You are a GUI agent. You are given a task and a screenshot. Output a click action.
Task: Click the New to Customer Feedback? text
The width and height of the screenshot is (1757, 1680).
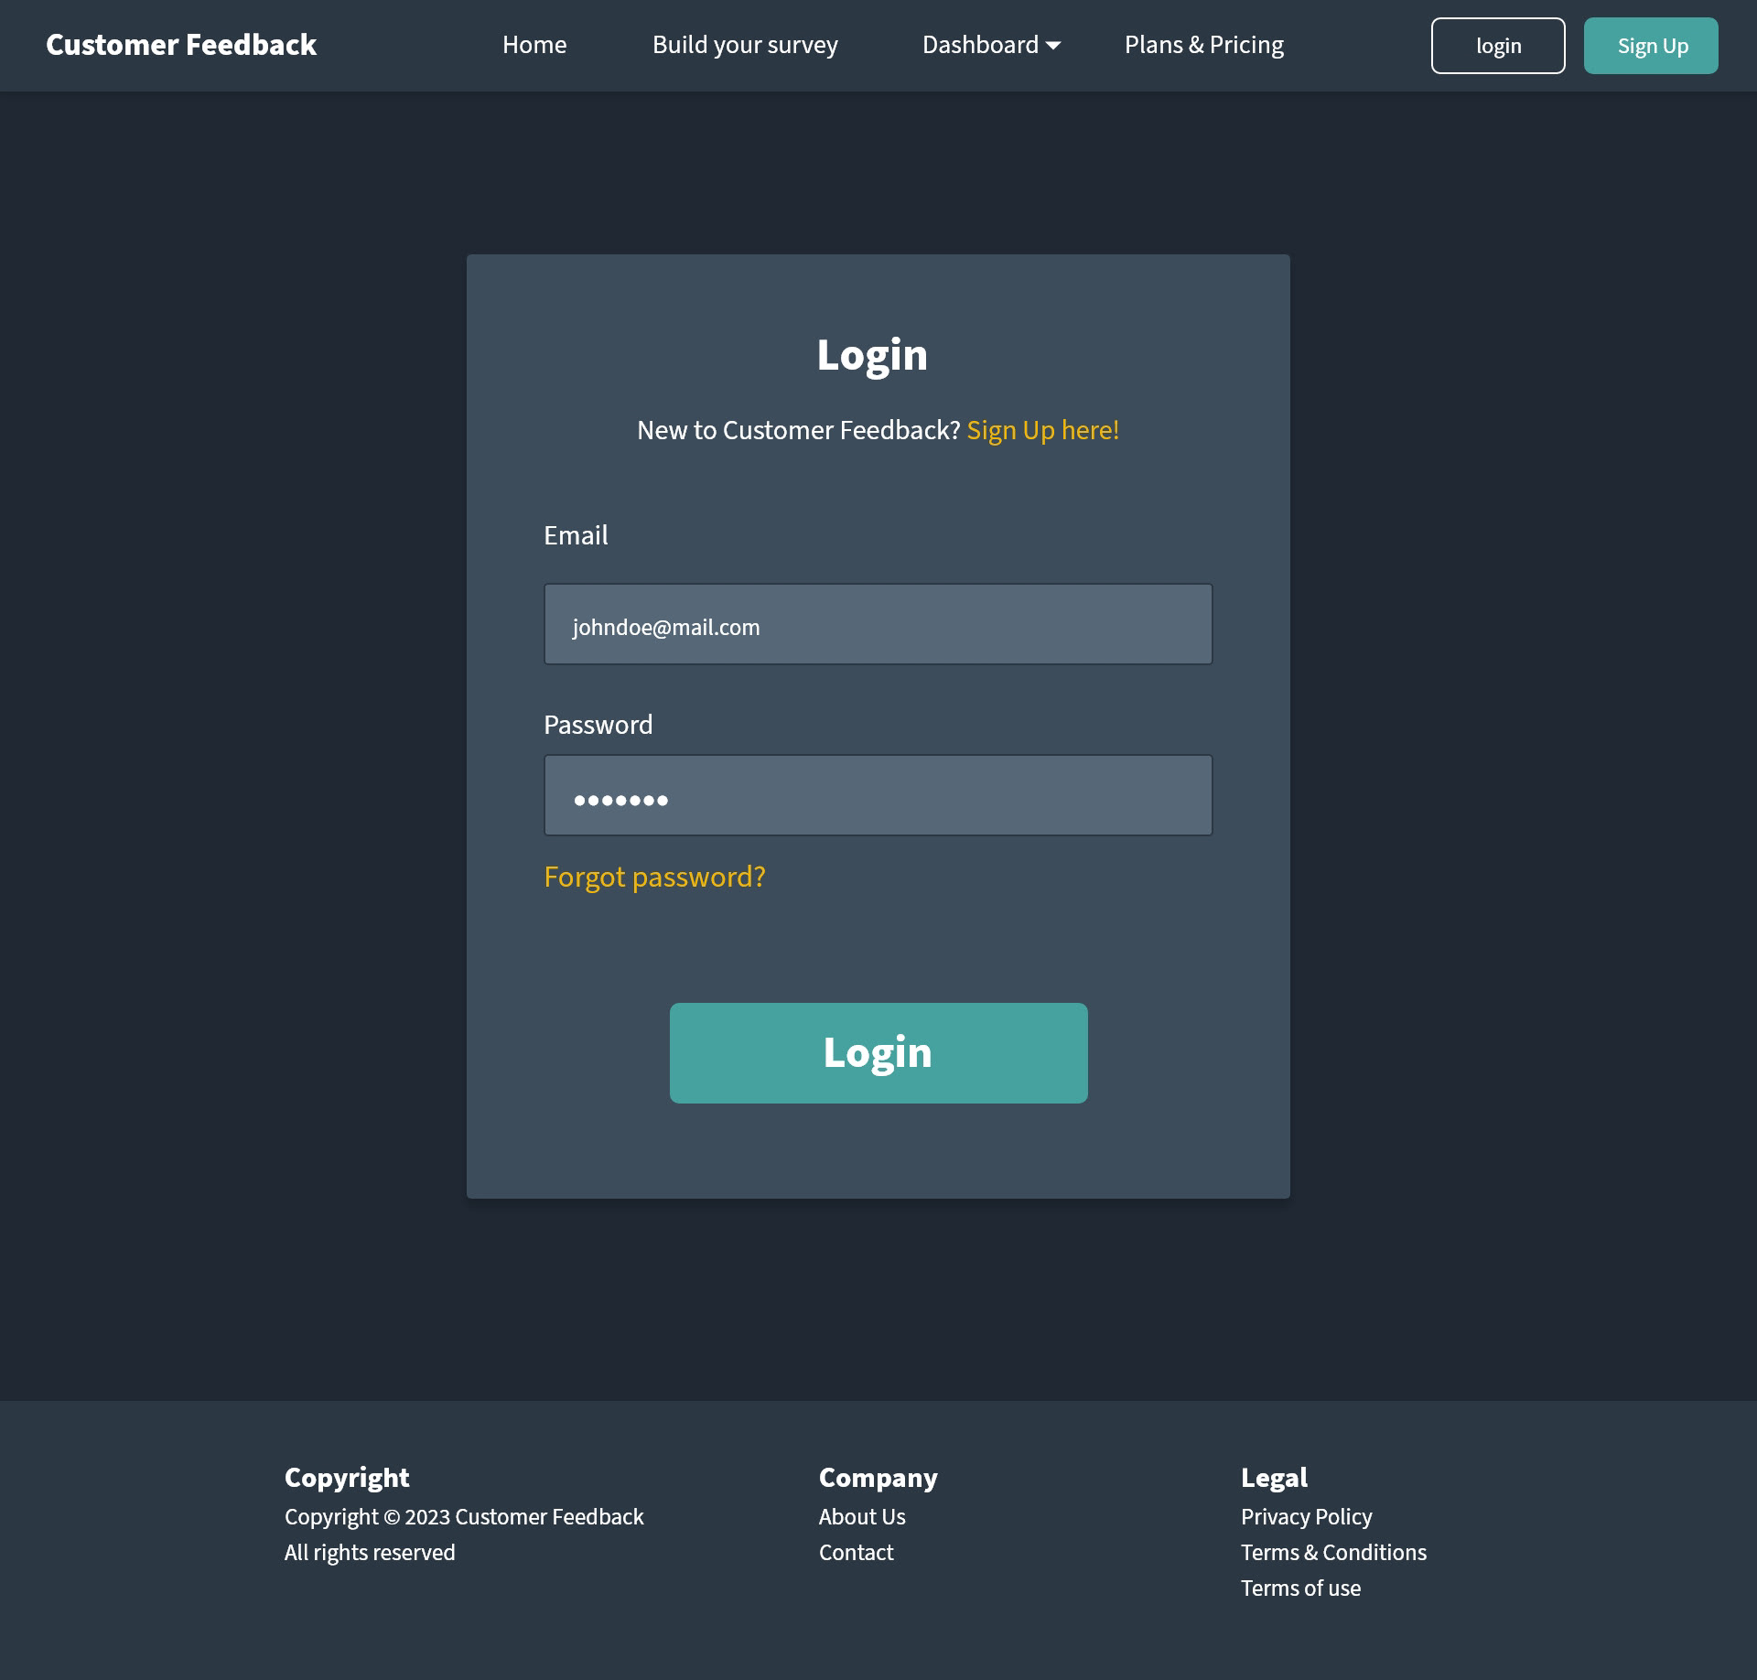[799, 430]
